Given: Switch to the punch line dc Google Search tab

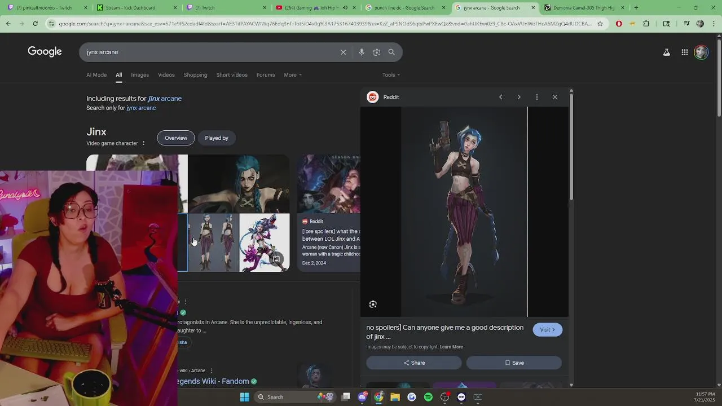Looking at the screenshot, I should 404,8.
